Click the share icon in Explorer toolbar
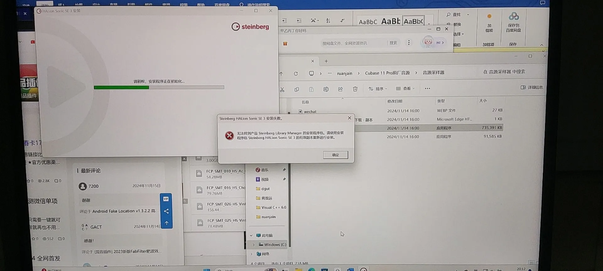603x271 pixels. (x=340, y=89)
